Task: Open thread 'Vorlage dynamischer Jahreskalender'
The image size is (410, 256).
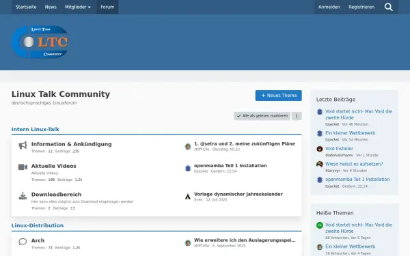Action: [238, 194]
